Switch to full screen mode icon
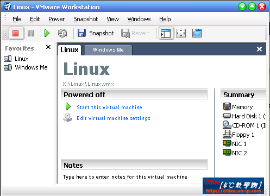Image resolution: width=270 pixels, height=196 pixels. (x=181, y=33)
